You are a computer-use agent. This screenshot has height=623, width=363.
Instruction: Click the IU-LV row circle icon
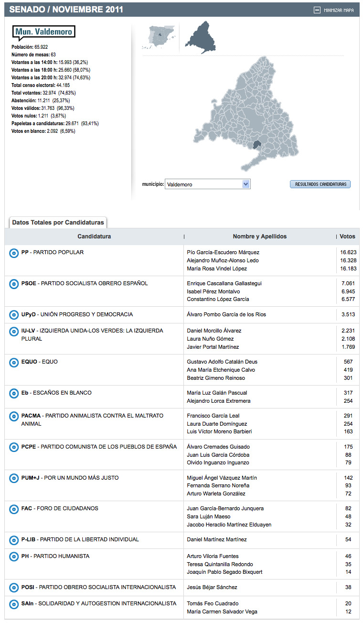[14, 331]
